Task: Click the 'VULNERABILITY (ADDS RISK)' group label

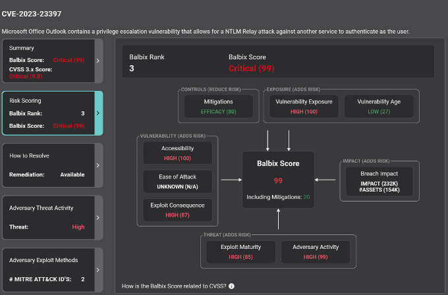Action: [x=173, y=136]
